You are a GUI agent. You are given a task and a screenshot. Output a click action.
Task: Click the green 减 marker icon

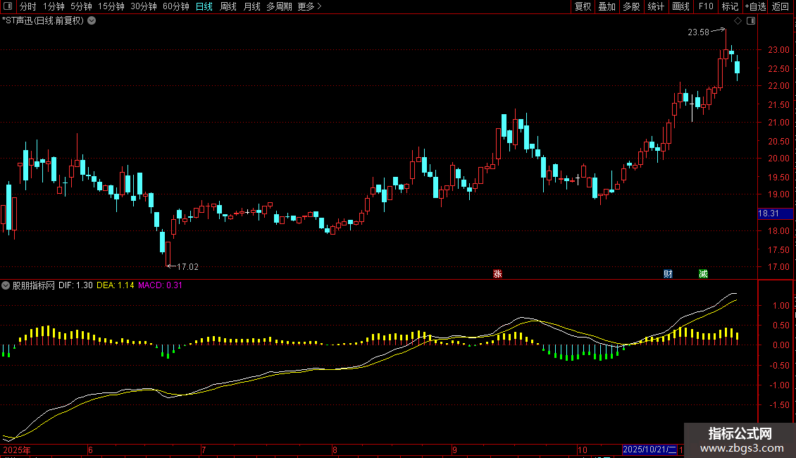tap(703, 274)
